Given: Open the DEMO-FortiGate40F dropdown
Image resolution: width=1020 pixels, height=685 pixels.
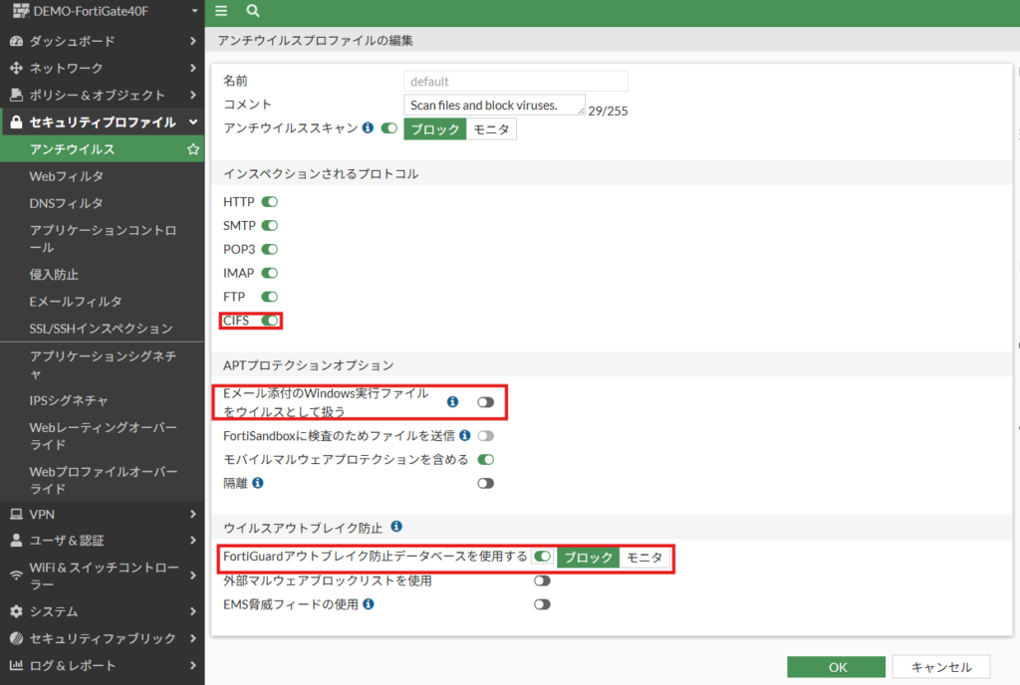Looking at the screenshot, I should click(x=194, y=11).
